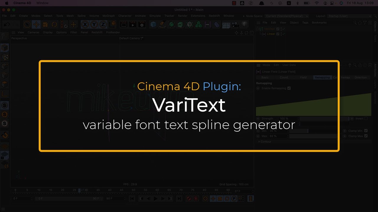Click the Attributes lock icon
Image resolution: width=378 pixels, height=212 pixels.
pyautogui.click(x=360, y=65)
